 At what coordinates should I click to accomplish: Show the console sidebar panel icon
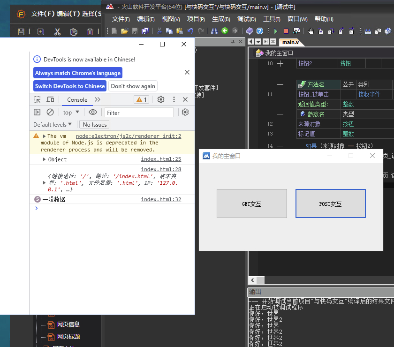(37, 112)
